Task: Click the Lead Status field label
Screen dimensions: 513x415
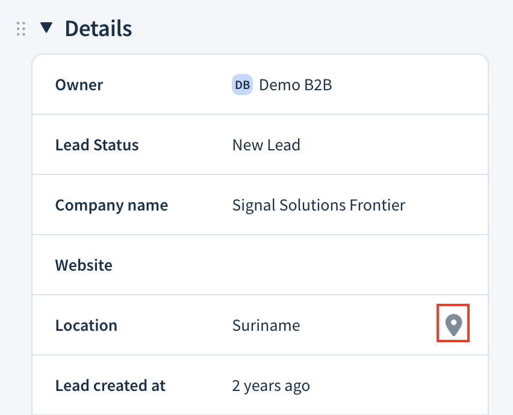Action: pos(97,145)
